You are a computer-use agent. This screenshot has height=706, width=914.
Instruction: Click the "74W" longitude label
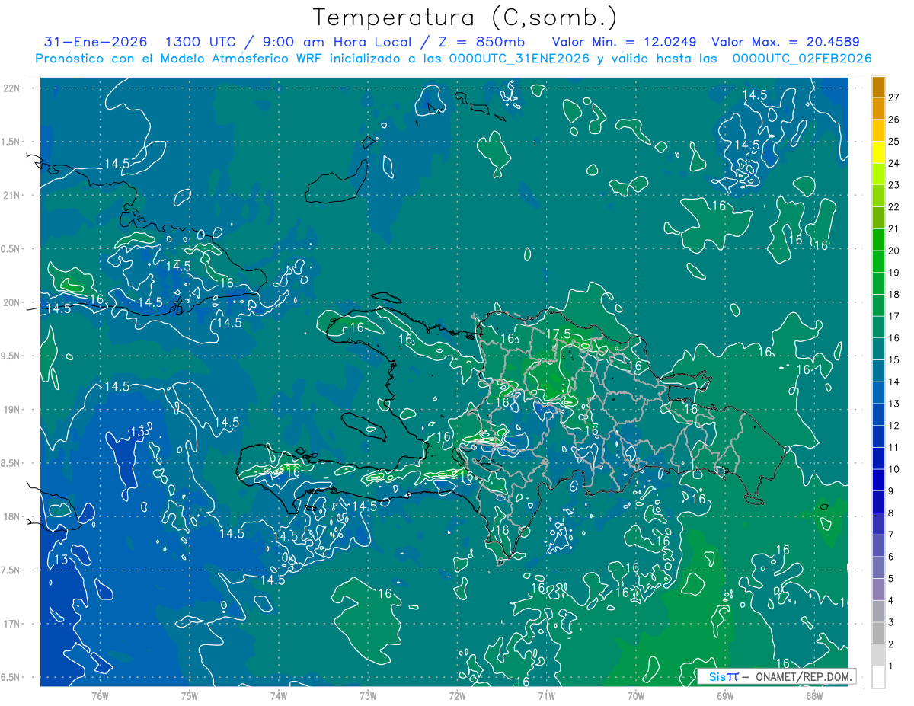pos(278,695)
